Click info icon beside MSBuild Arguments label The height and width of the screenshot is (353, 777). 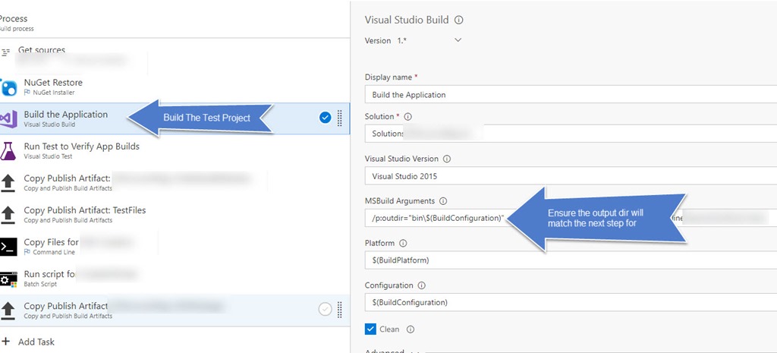click(x=442, y=201)
